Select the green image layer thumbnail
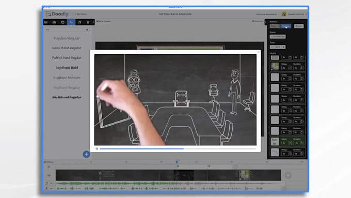This screenshot has height=198, width=351. pyautogui.click(x=275, y=66)
